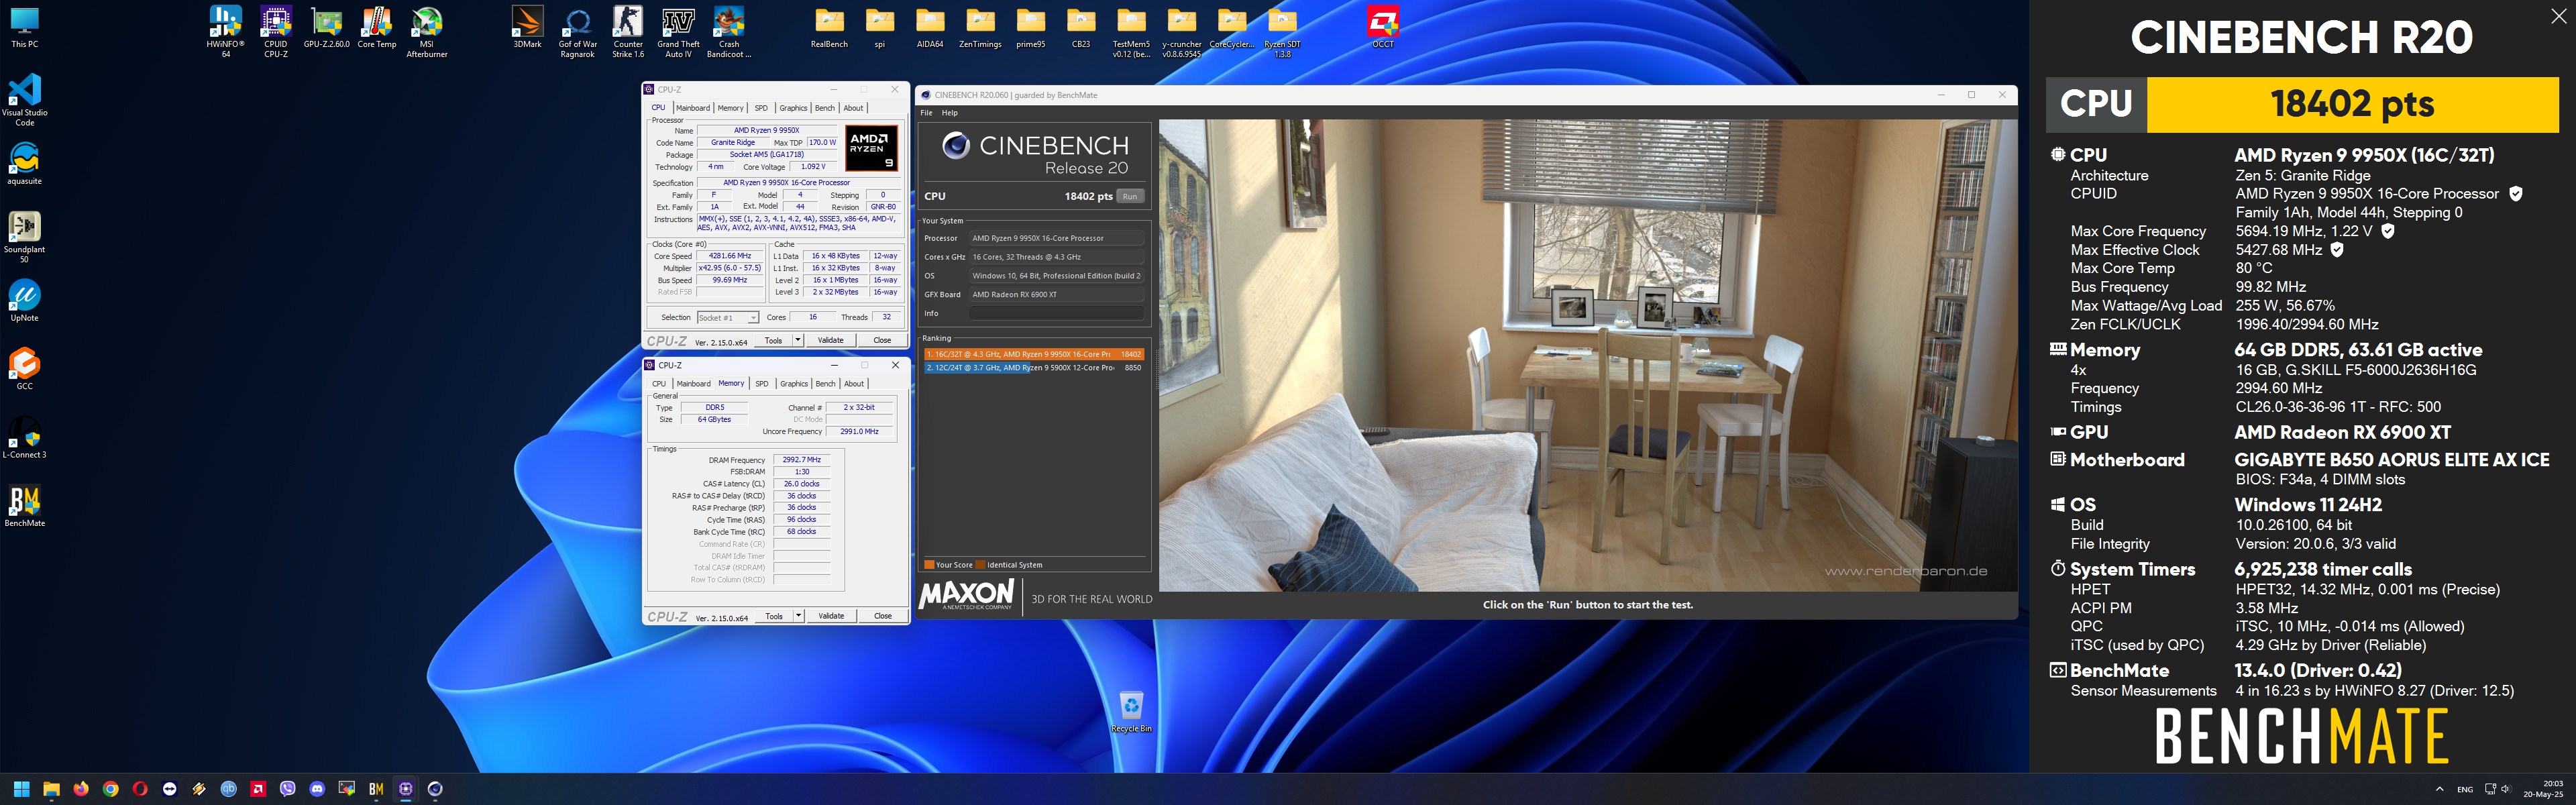Expand the Tools dropdown arrow in lower CPU-Z
Screen dimensions: 2576x805
click(x=798, y=616)
